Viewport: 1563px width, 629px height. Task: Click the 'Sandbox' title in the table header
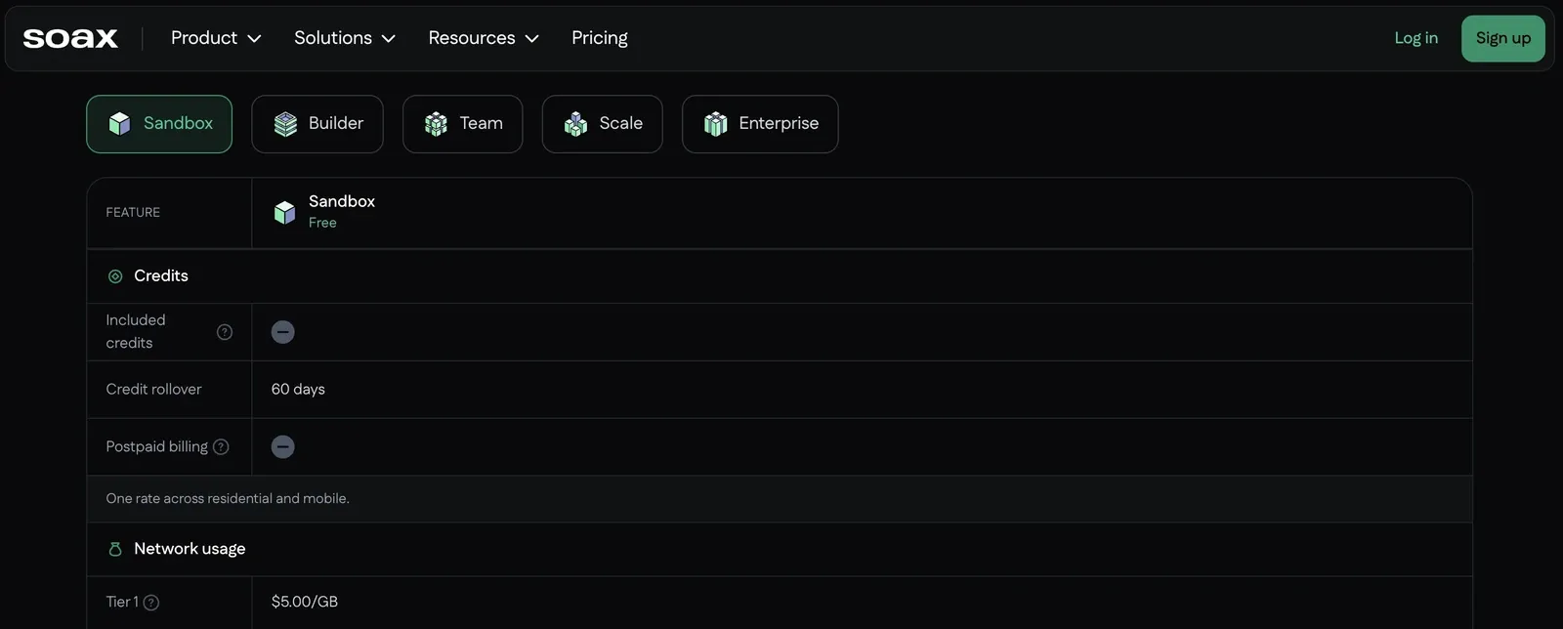tap(342, 201)
